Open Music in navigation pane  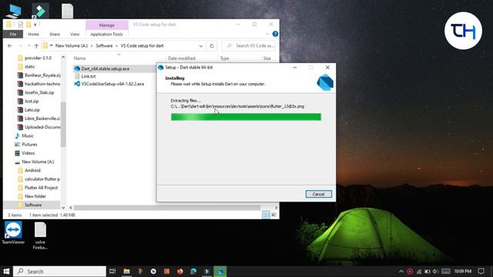tap(28, 135)
